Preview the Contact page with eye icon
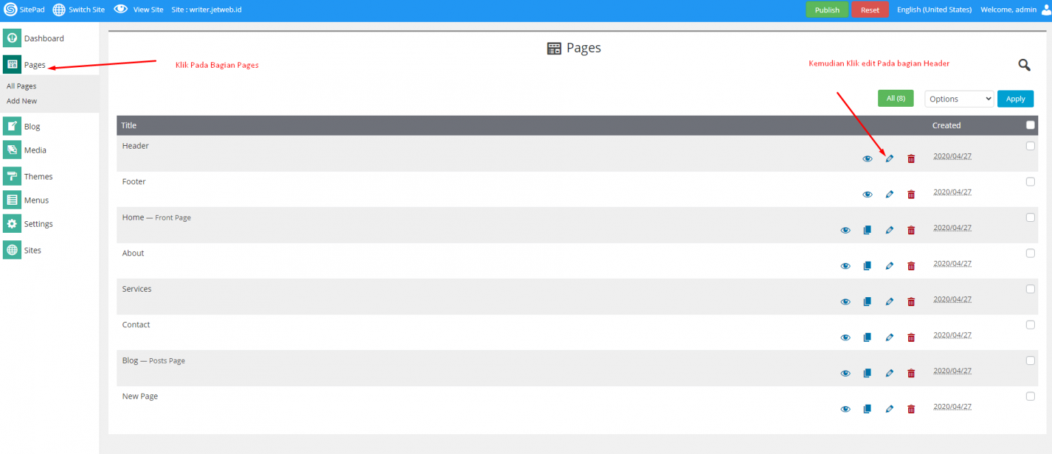1052x454 pixels. point(845,337)
